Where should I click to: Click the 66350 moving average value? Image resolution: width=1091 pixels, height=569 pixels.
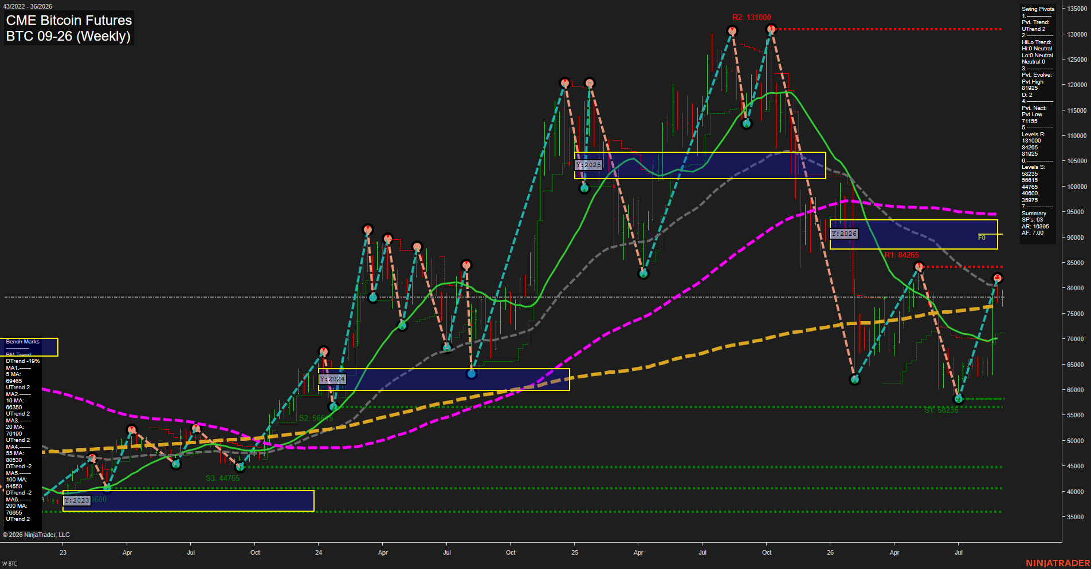click(x=14, y=408)
